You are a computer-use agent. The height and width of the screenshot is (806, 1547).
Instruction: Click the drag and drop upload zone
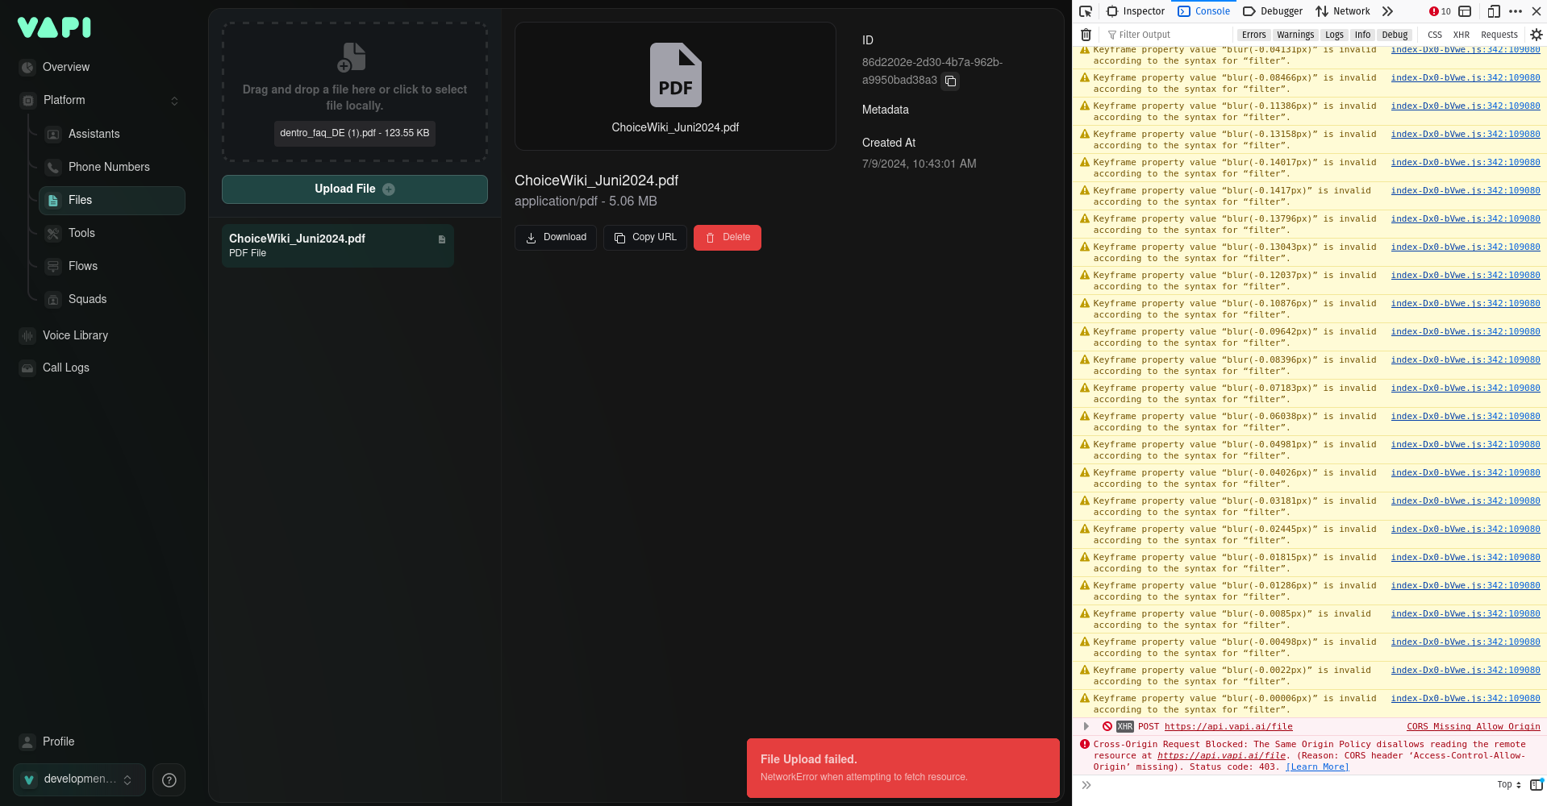point(355,92)
